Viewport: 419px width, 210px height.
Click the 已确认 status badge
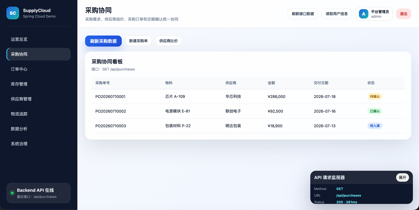375,111
